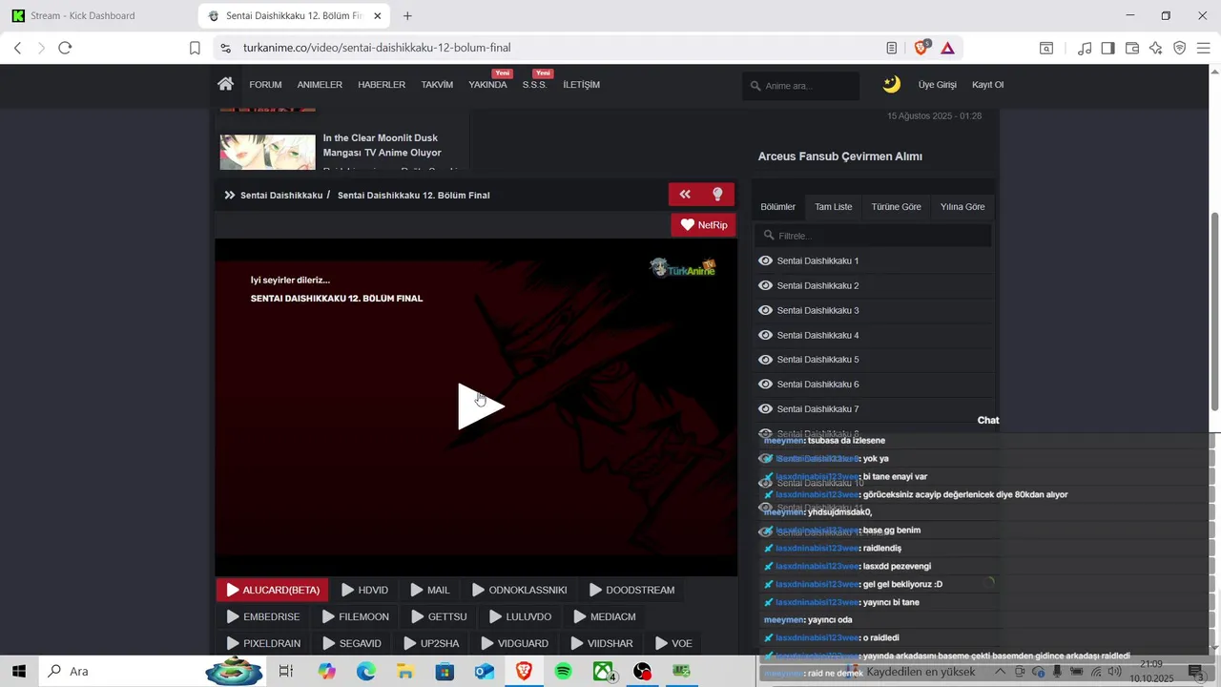Select FILEMOON player source

point(356,616)
